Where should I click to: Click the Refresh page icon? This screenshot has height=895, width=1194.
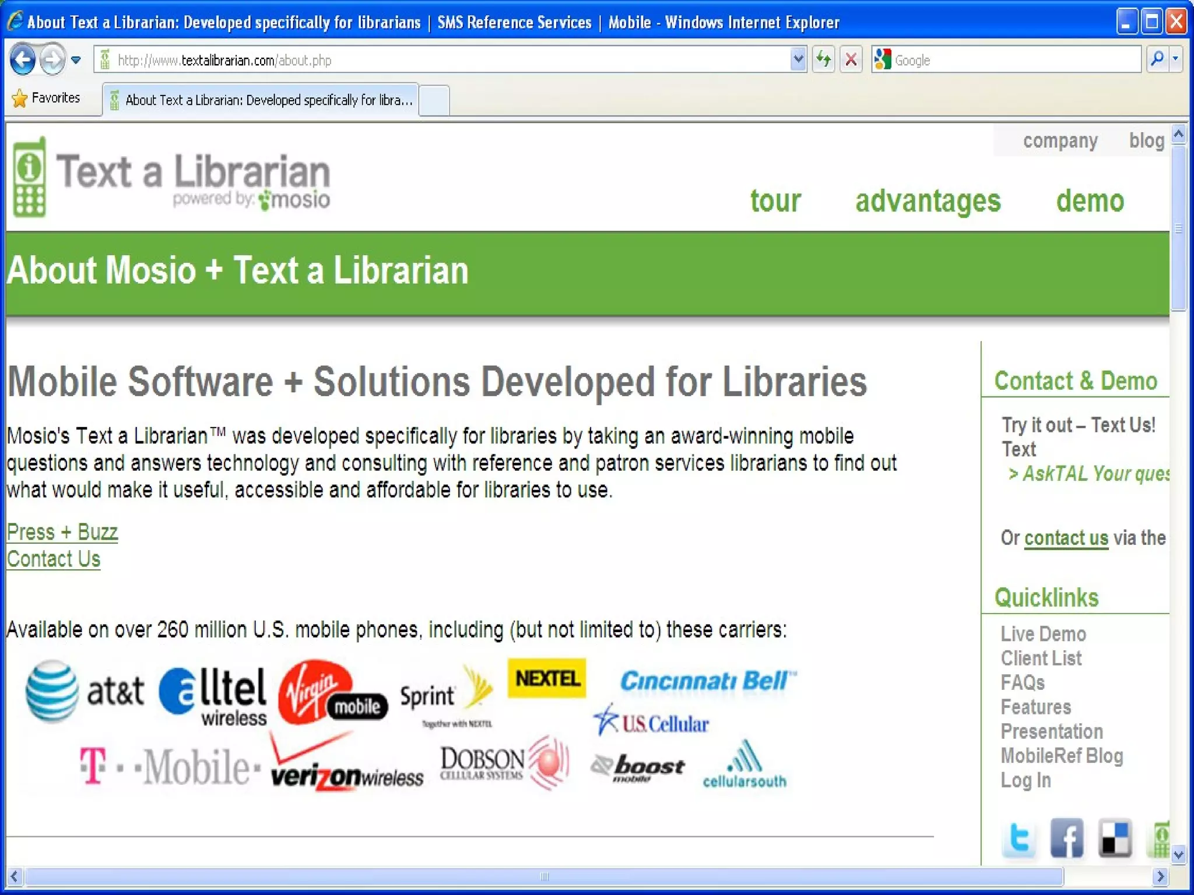[823, 59]
